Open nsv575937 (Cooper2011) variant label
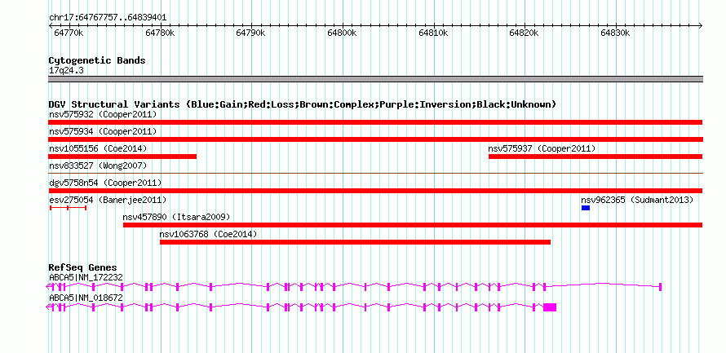Image resolution: width=726 pixels, height=353 pixels. click(x=542, y=148)
